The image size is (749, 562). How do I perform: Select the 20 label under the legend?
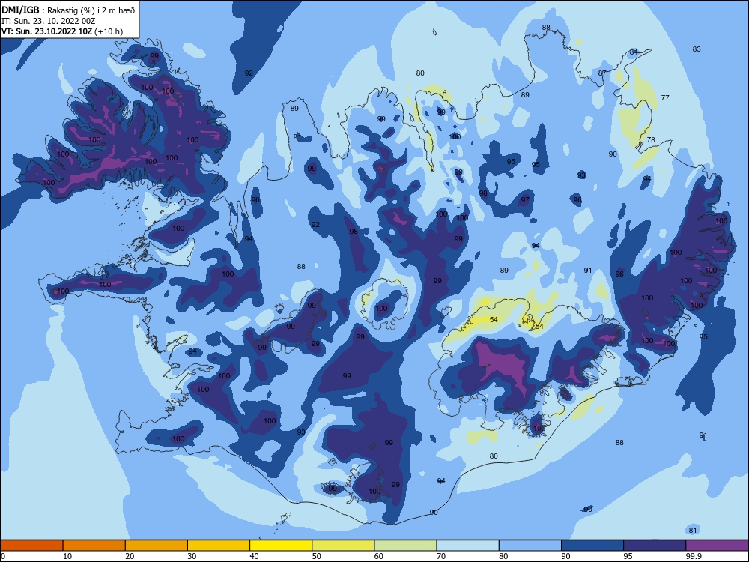[x=130, y=556]
